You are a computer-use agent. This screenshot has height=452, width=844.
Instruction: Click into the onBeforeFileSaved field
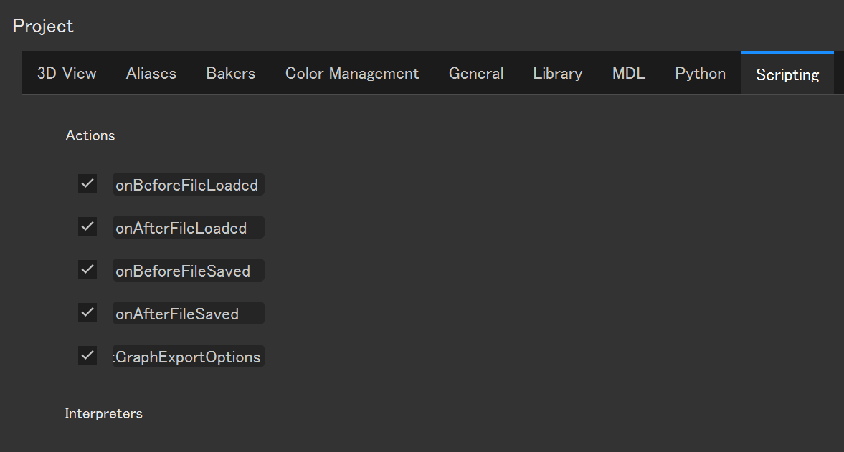click(189, 271)
